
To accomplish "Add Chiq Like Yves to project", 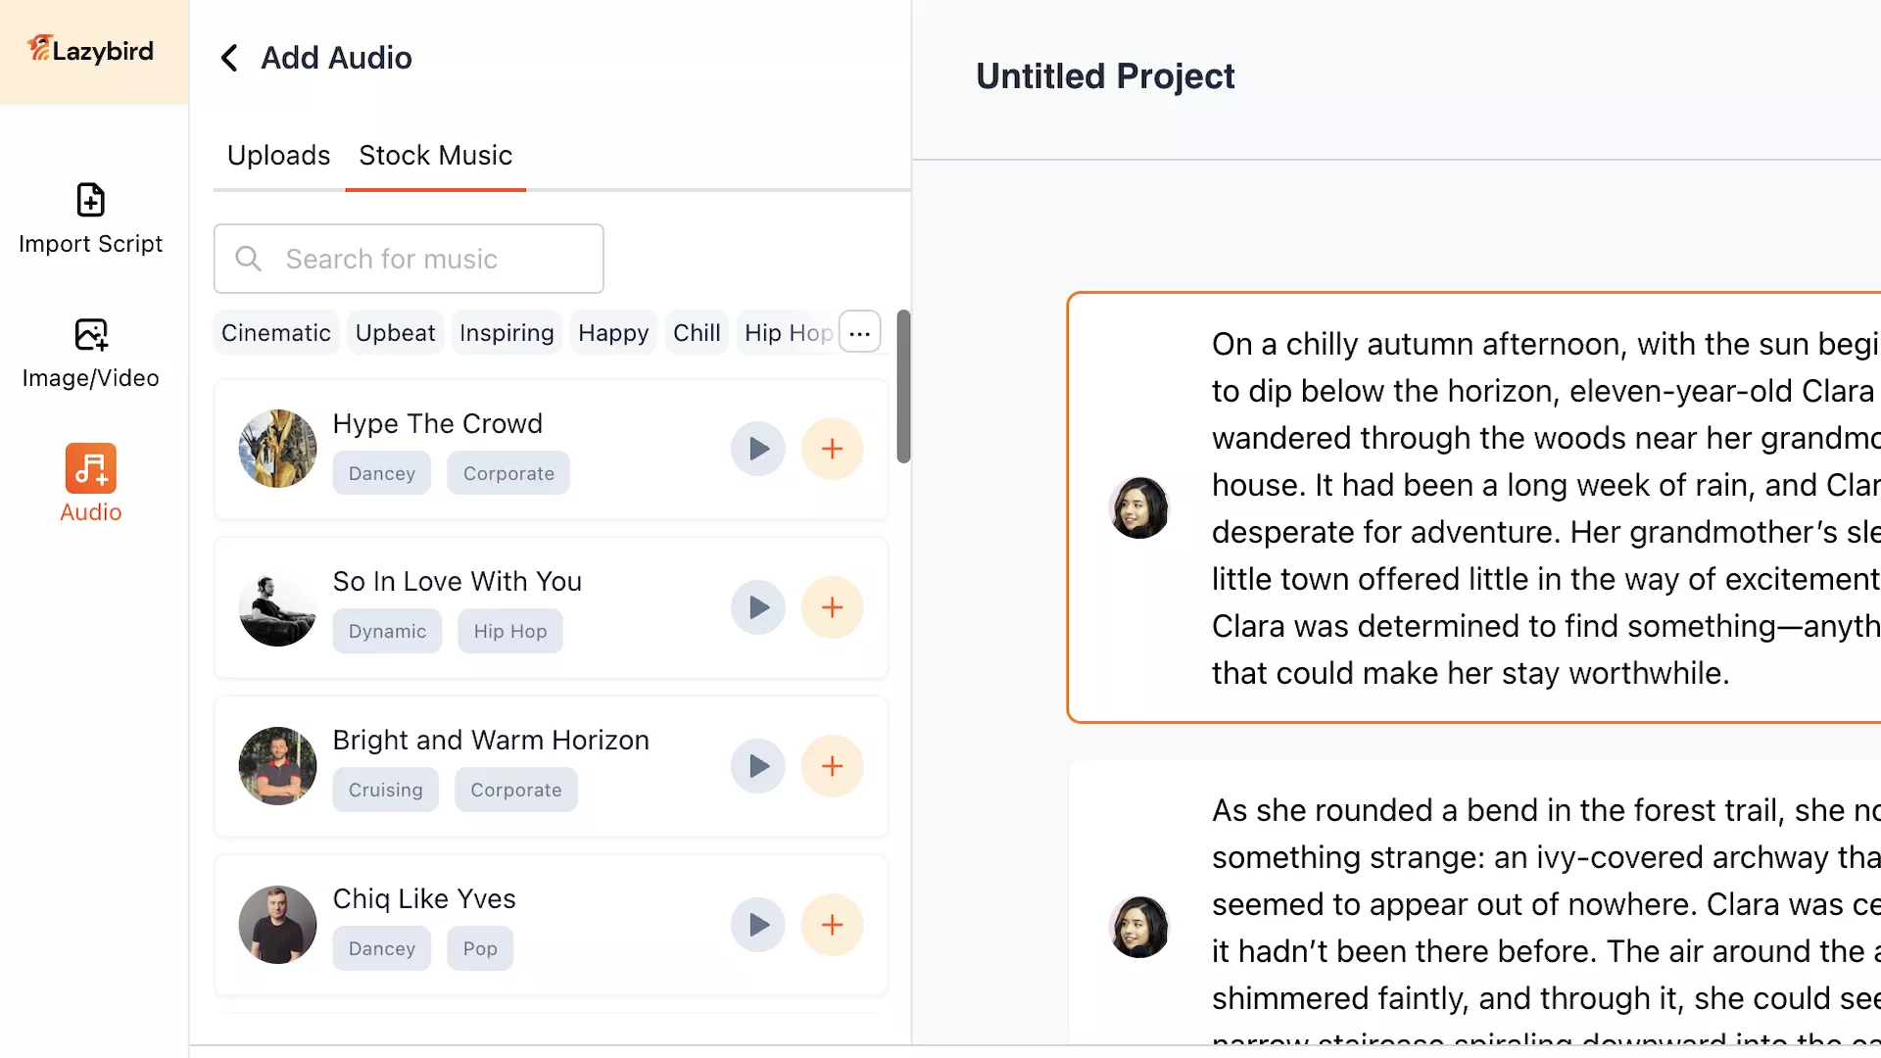I will pyautogui.click(x=832, y=925).
